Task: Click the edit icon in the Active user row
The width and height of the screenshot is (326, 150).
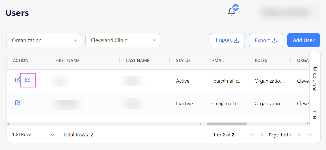Action: [18, 80]
